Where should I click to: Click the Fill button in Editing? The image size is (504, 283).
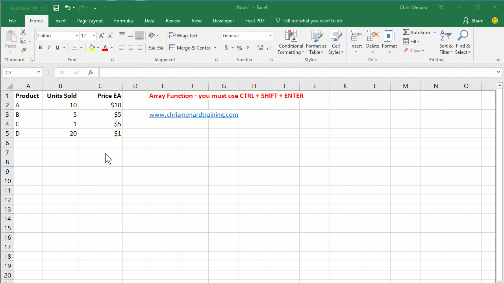coord(411,42)
